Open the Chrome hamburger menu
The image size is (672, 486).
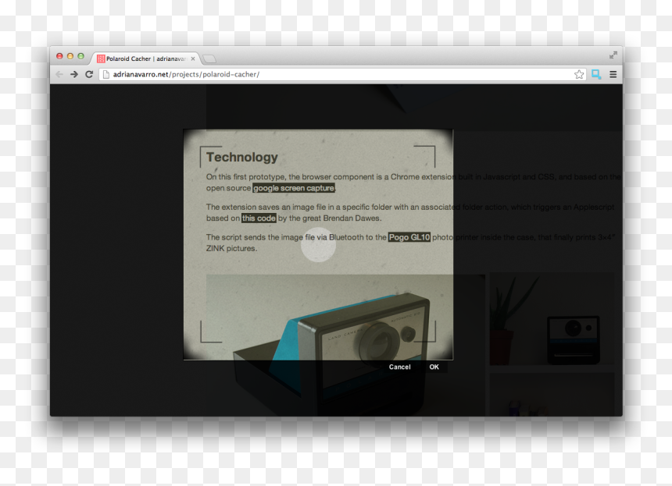(613, 74)
